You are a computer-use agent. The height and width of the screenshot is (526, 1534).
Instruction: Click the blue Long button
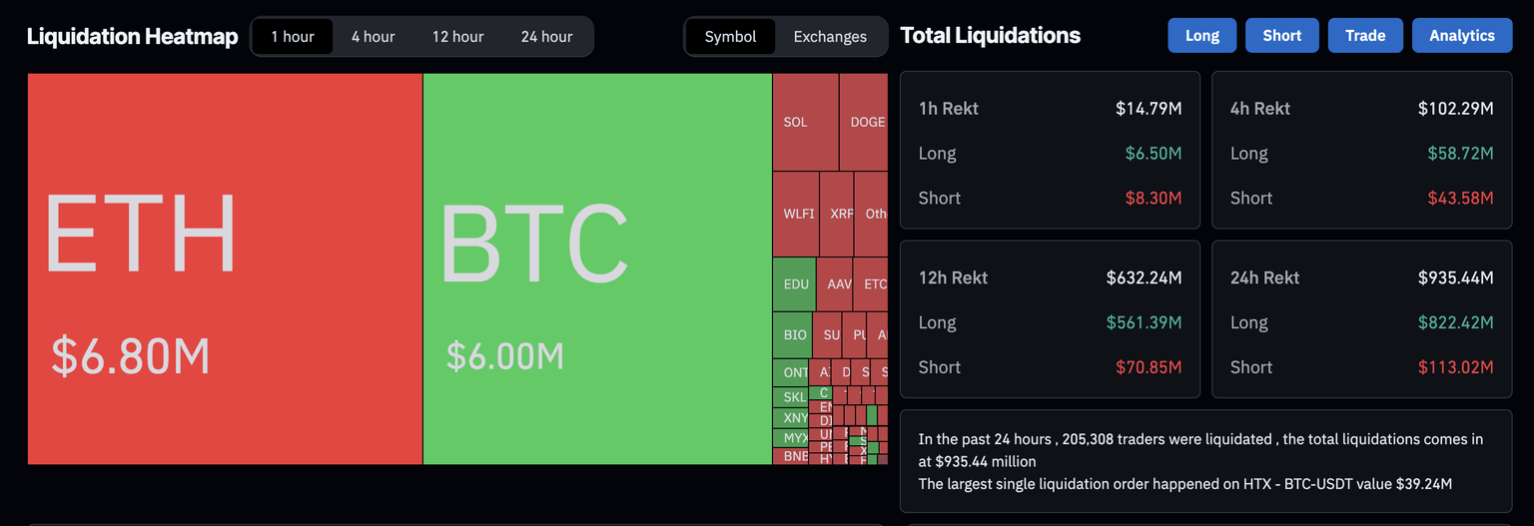pos(1201,36)
